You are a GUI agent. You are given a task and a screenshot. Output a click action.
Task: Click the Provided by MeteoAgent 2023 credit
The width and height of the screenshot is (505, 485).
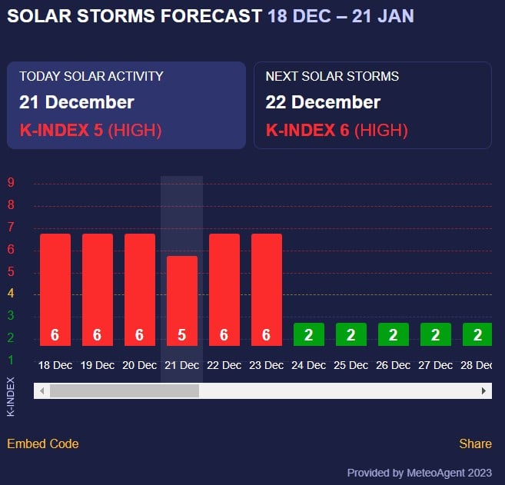[x=420, y=473]
